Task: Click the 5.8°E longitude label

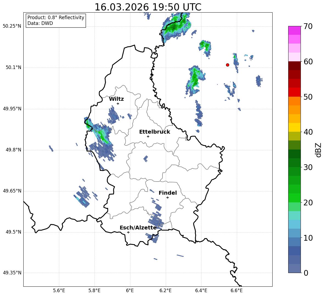Action: click(94, 291)
